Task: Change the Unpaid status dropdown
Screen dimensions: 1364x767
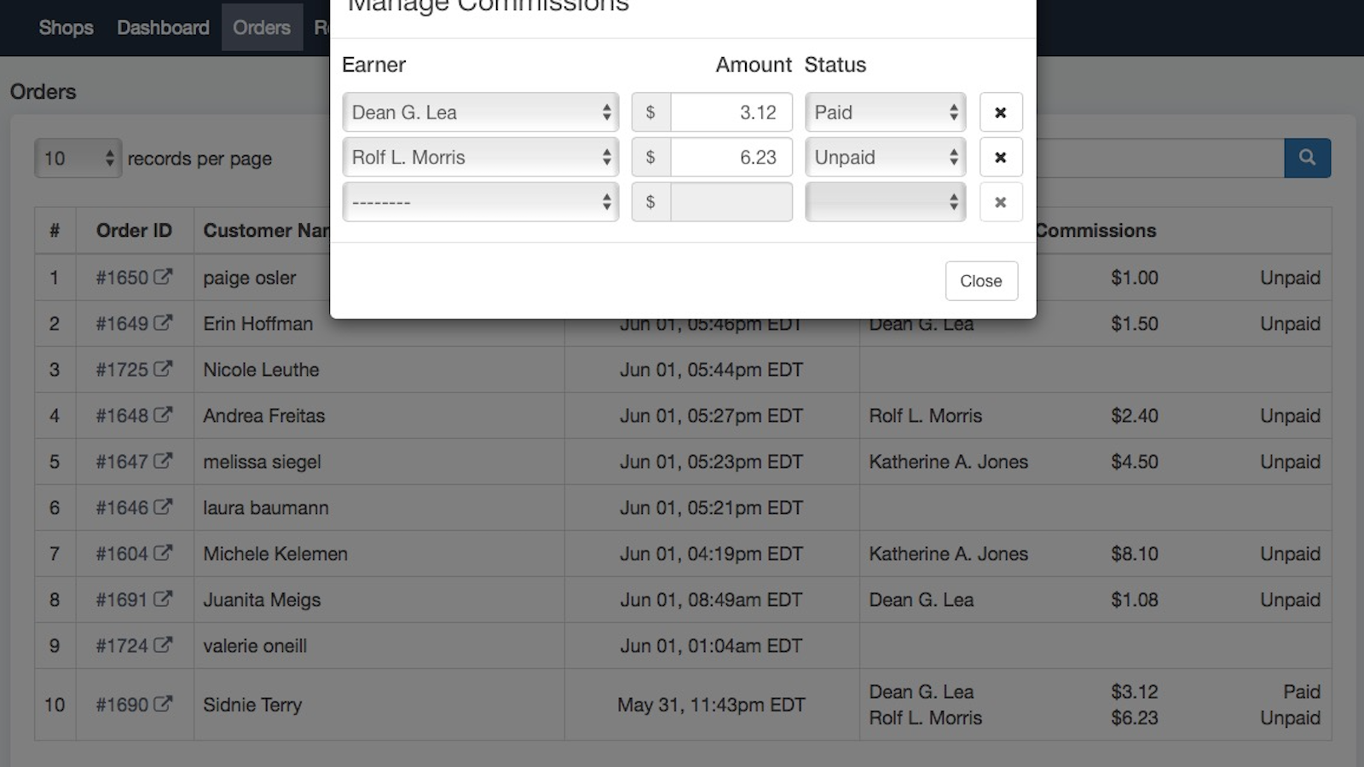Action: point(885,158)
